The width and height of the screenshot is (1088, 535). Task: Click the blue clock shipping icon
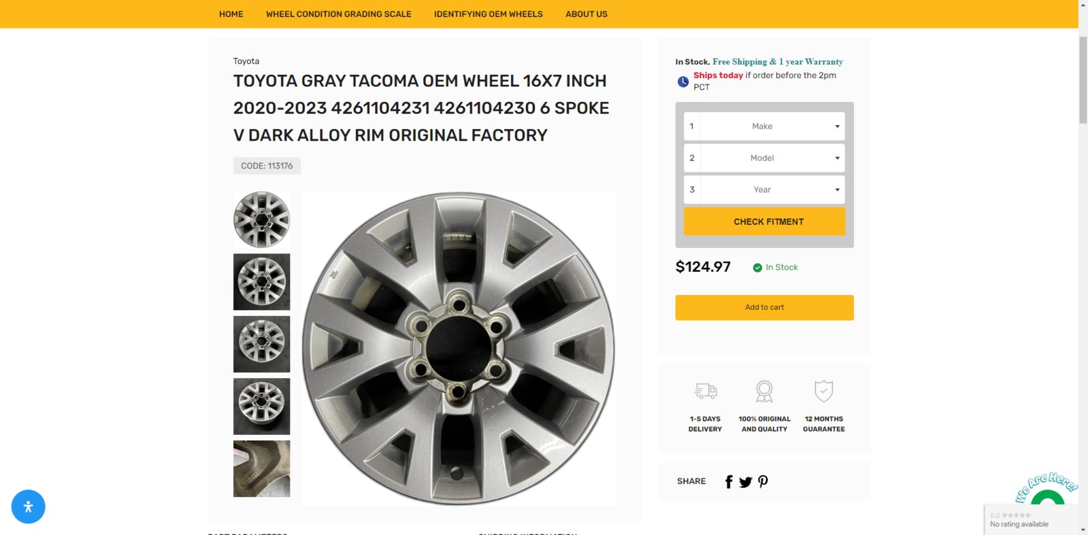tap(683, 82)
